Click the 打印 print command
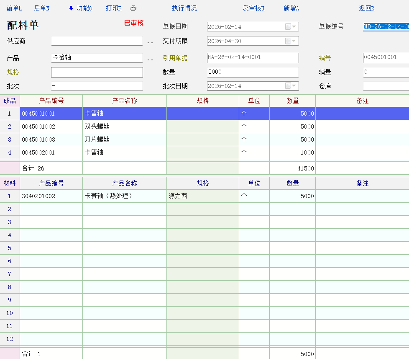The image size is (409, 359). coord(114,8)
